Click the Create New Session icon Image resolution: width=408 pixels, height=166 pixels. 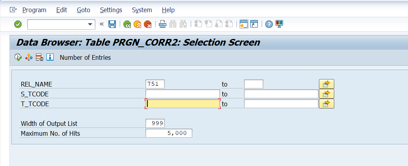coord(244,24)
